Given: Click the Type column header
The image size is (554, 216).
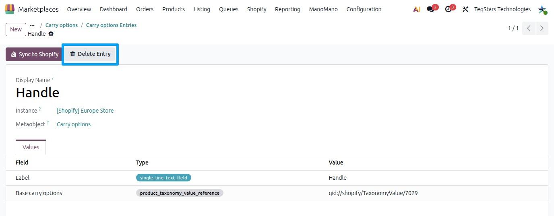Looking at the screenshot, I should click(142, 163).
